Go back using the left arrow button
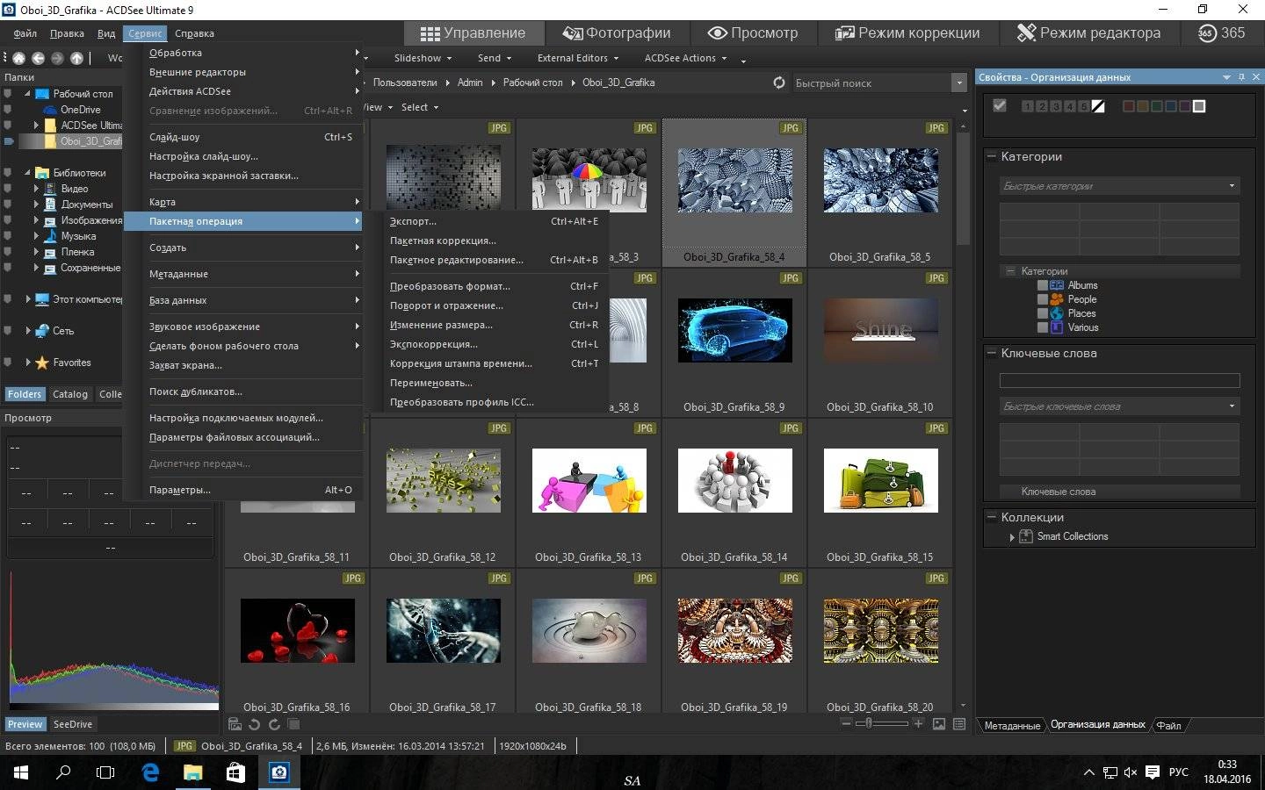The height and width of the screenshot is (790, 1265). (x=38, y=58)
